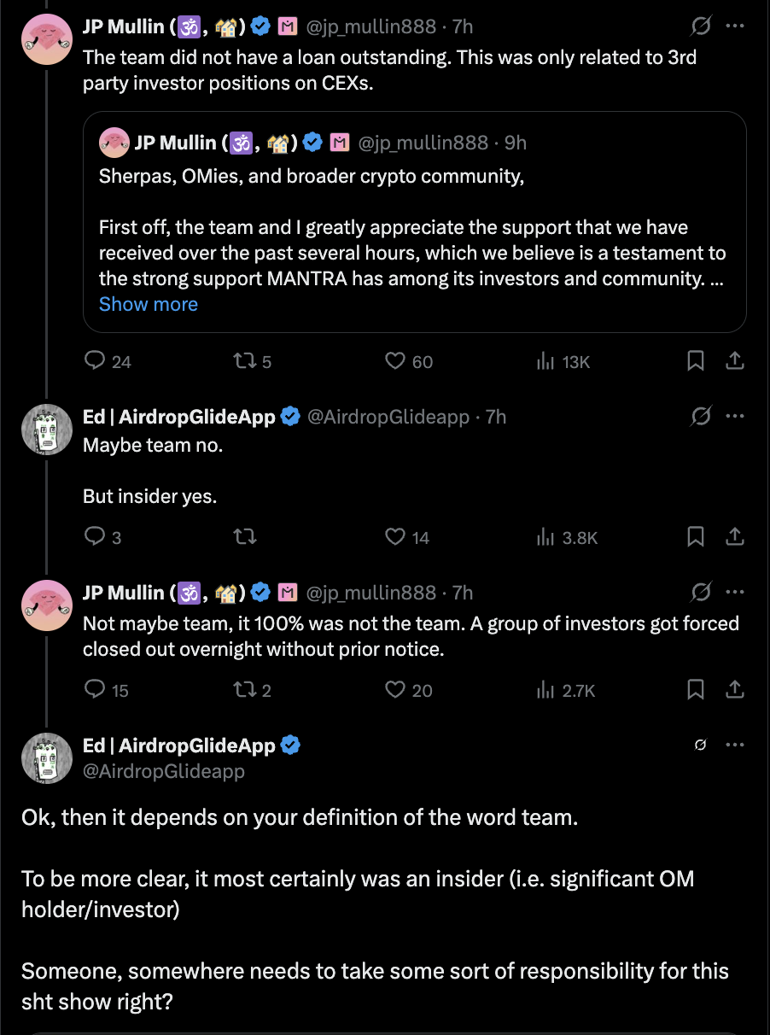Share the first JP Mullin tweet

coord(734,361)
